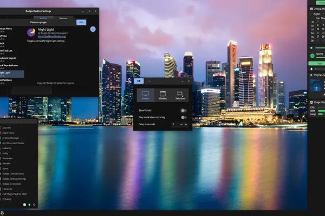Screen dimensions: 325x216
Task: Open Archive Manager from the app menu
Action: (18, 138)
